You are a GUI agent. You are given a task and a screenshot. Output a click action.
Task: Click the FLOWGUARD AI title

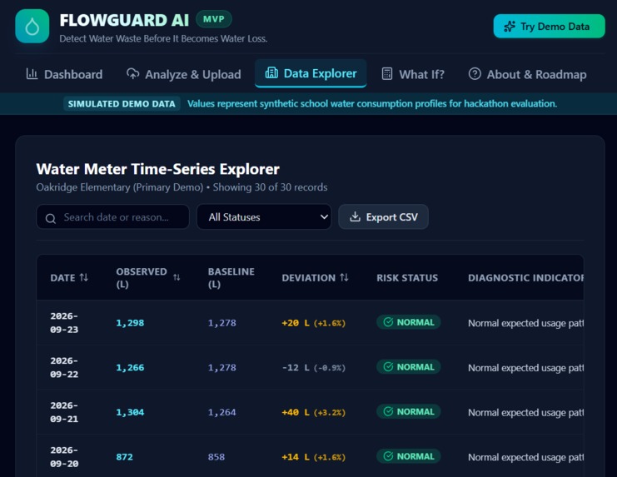[124, 21]
